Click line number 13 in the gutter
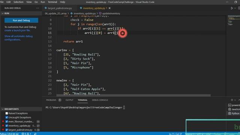 (50, 42)
